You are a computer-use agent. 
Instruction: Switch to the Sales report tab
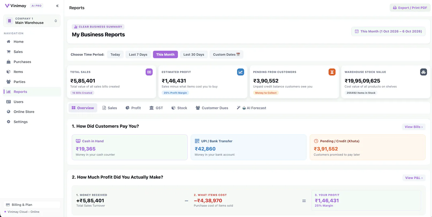110,108
